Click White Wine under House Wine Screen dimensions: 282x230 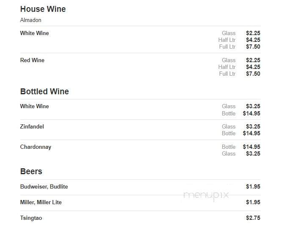click(35, 33)
